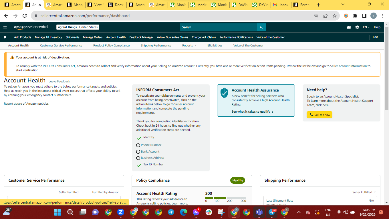Click the magnifier search button
The height and width of the screenshot is (219, 389).
(x=261, y=27)
